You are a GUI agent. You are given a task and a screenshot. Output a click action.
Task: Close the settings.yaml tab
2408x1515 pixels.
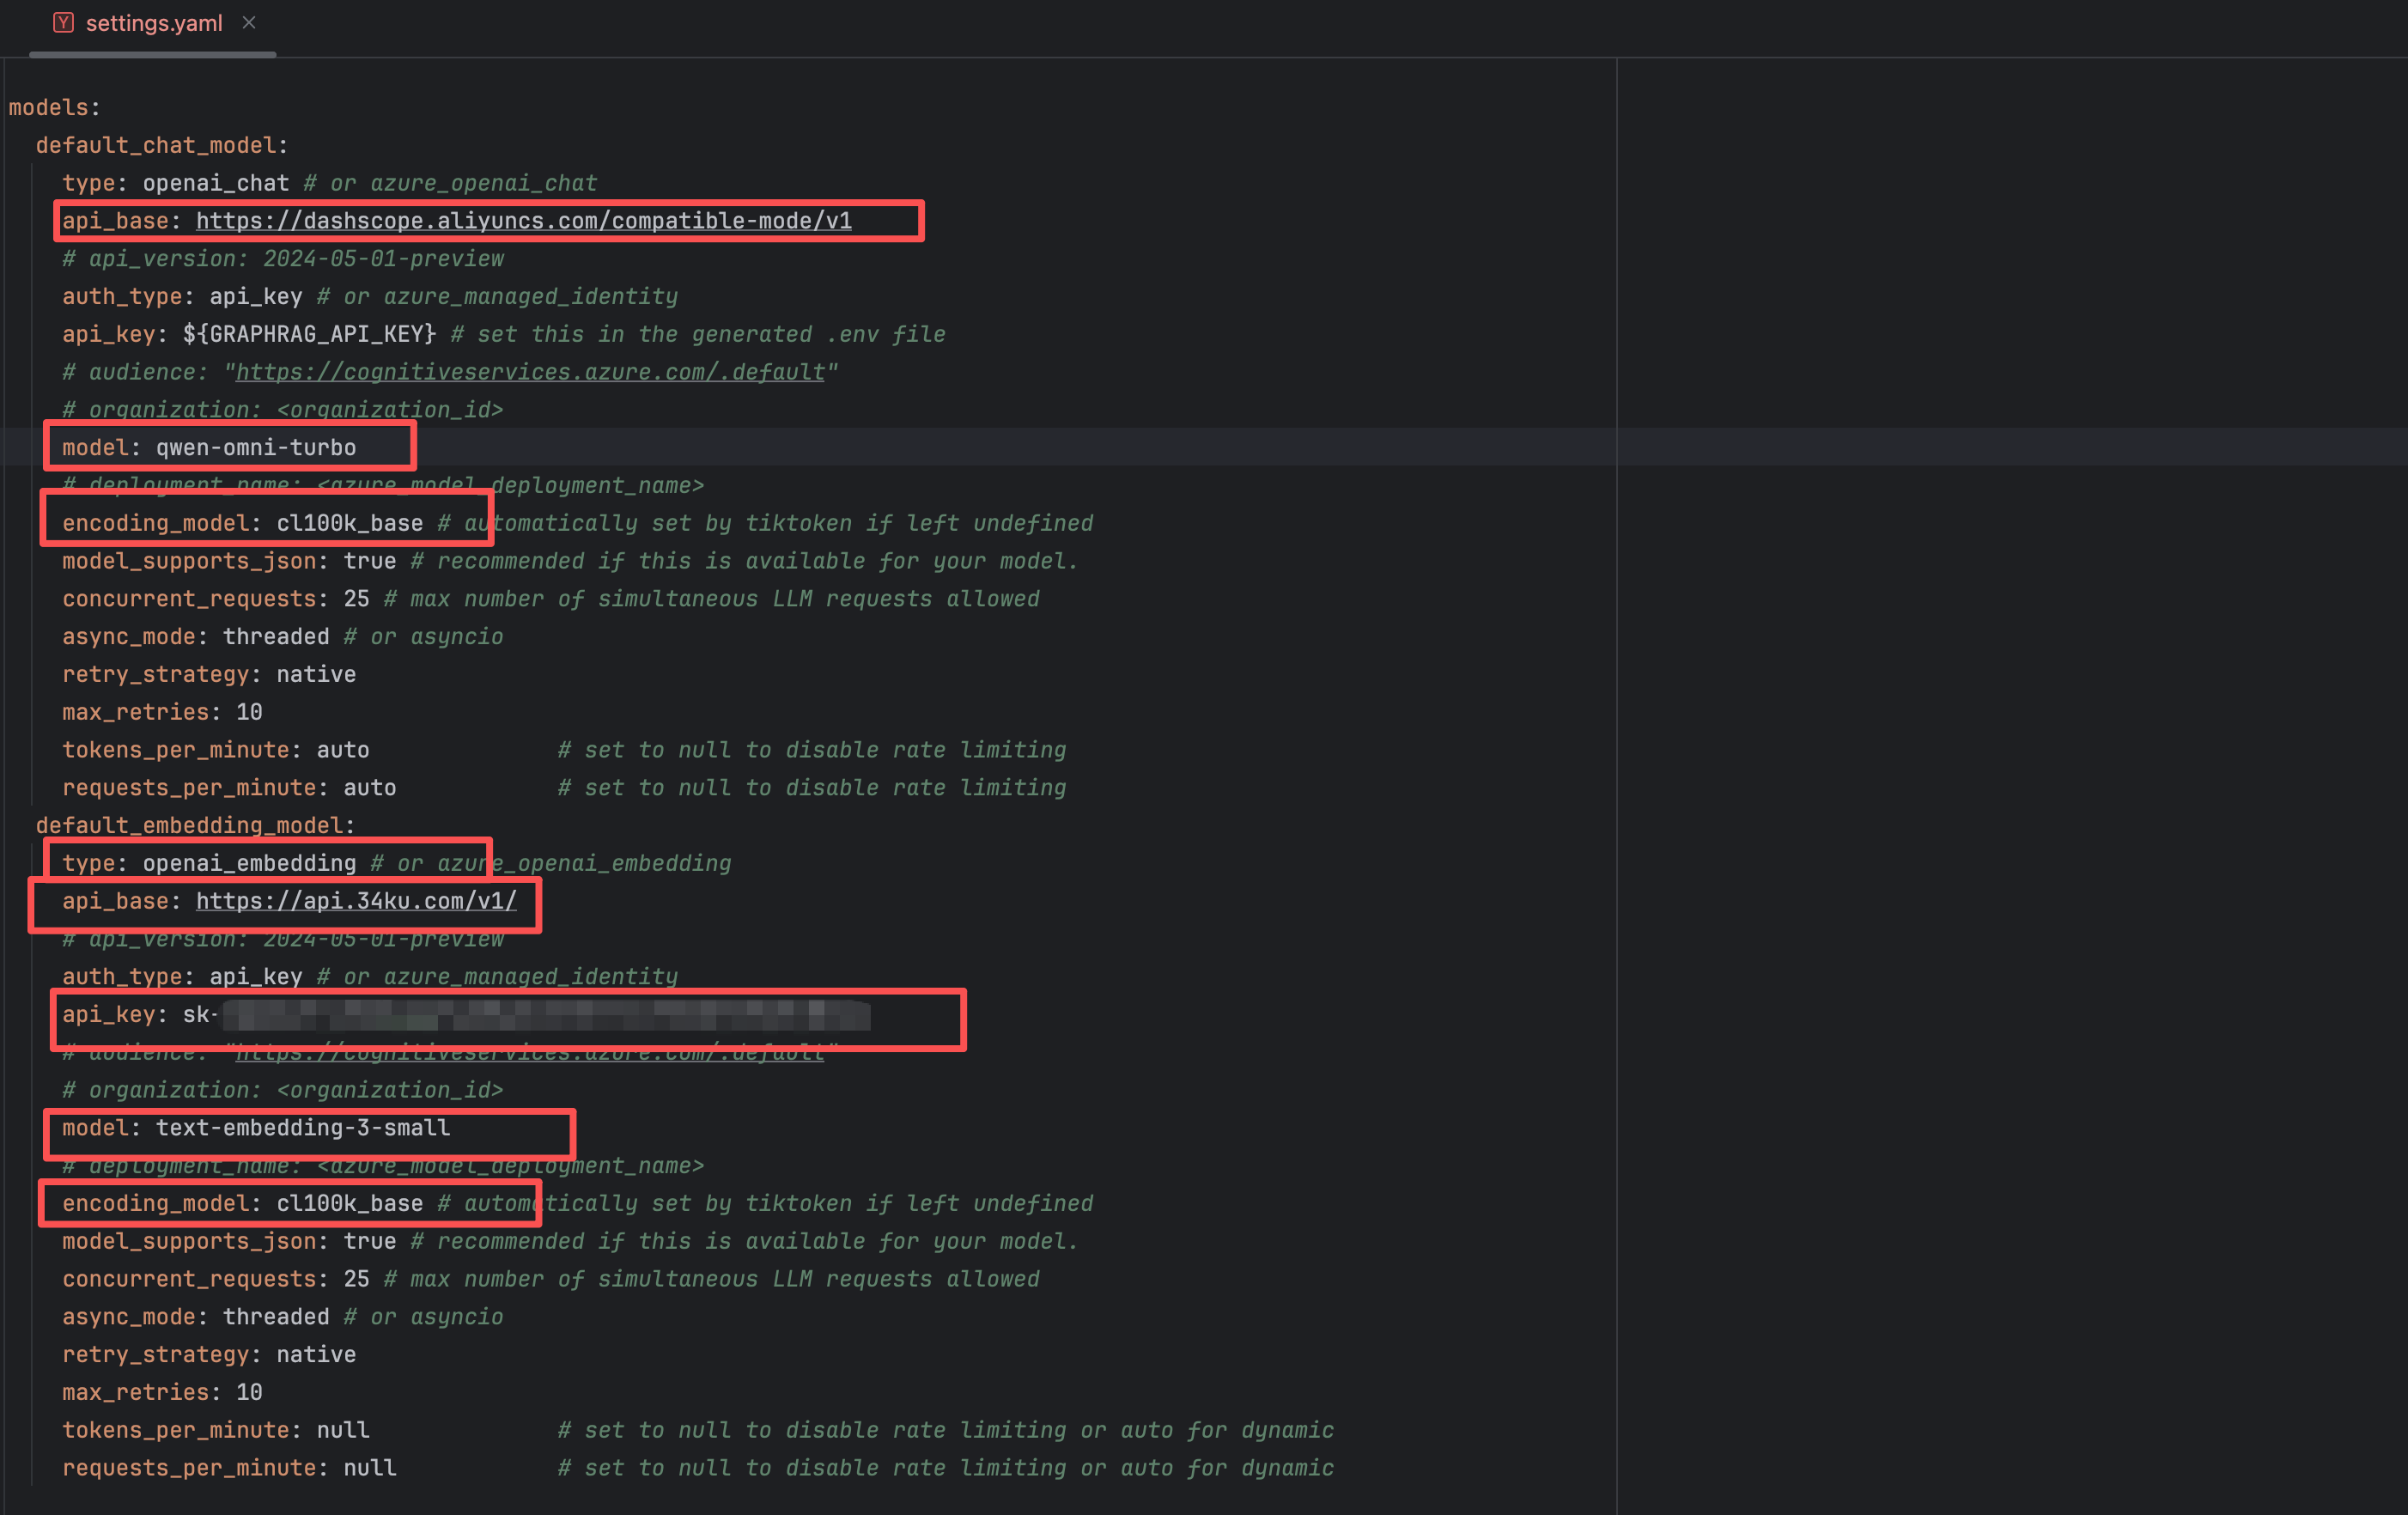[249, 22]
